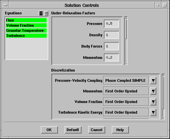
Task: Open Help for Solution Controls
Action: [x=120, y=130]
